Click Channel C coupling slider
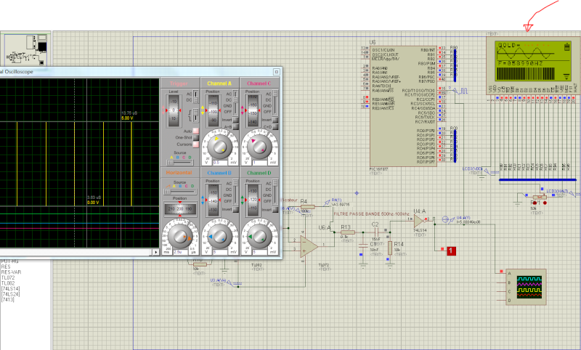This screenshot has width=581, height=350. coord(275,103)
